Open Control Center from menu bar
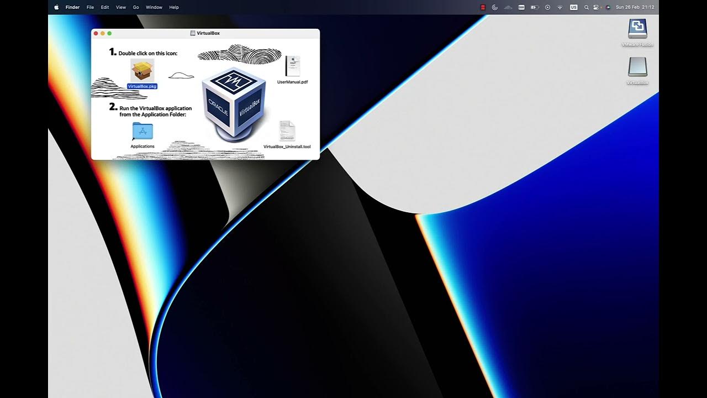707x398 pixels. (x=596, y=7)
